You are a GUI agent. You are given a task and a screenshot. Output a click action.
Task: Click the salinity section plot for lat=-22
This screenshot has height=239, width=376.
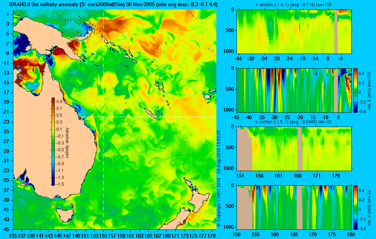pos(294,149)
